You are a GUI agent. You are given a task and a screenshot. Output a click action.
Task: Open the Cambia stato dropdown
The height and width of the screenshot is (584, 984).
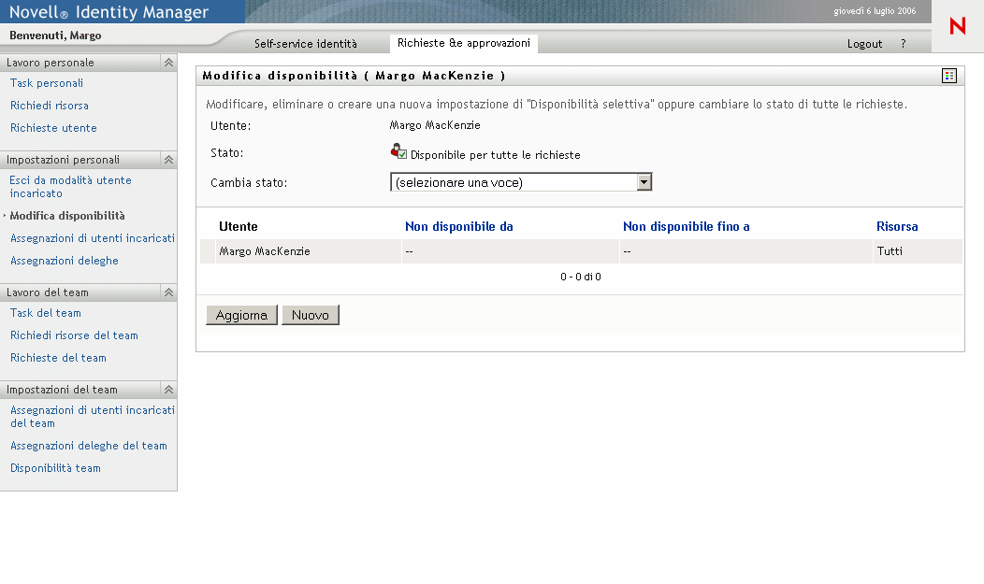pyautogui.click(x=644, y=182)
